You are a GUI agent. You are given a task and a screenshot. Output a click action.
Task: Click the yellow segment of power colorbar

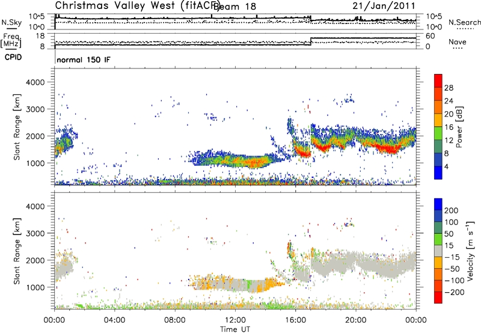click(x=438, y=120)
